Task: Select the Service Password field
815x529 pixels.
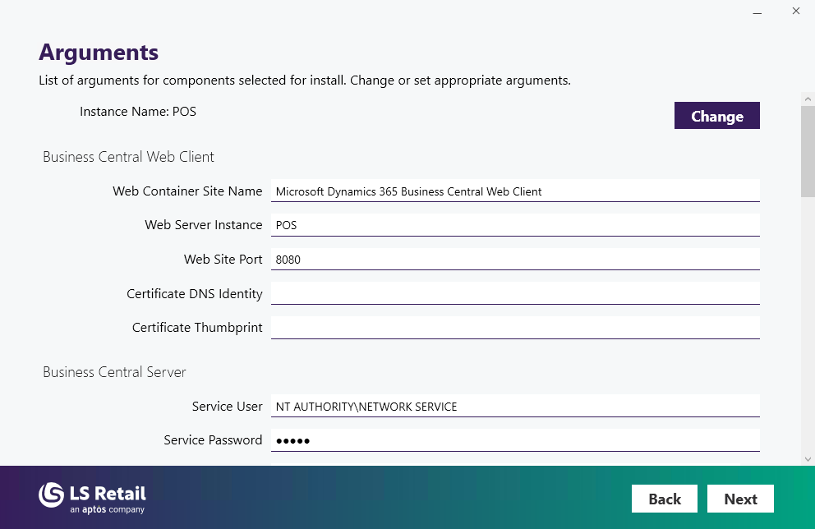Action: [515, 440]
